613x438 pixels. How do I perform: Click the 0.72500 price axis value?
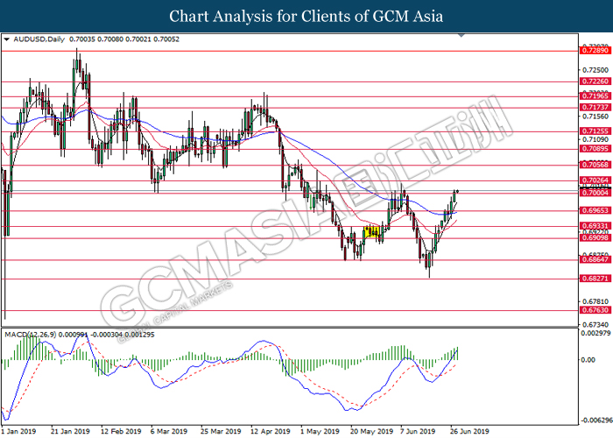pos(595,70)
